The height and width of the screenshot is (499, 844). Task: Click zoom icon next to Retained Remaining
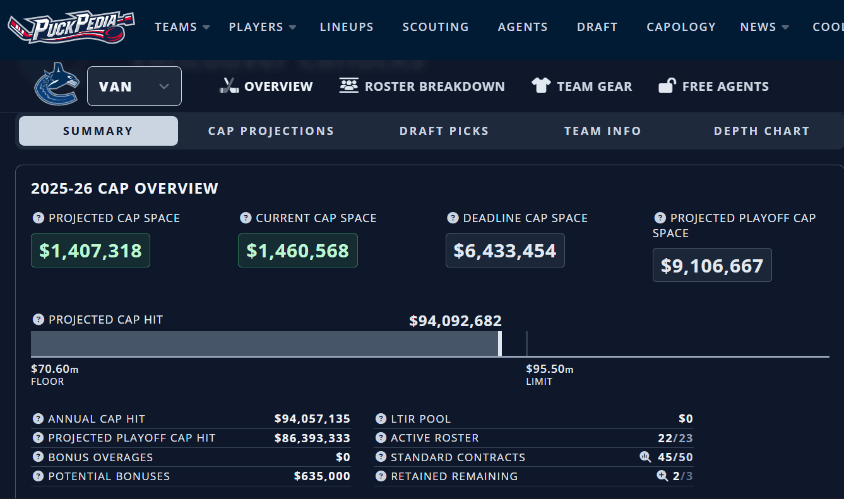pyautogui.click(x=662, y=476)
